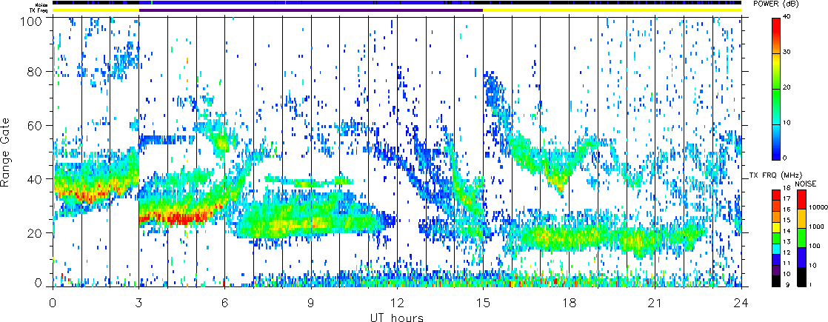Pick the blue 10 swatch in the NOISE legend

click(801, 262)
